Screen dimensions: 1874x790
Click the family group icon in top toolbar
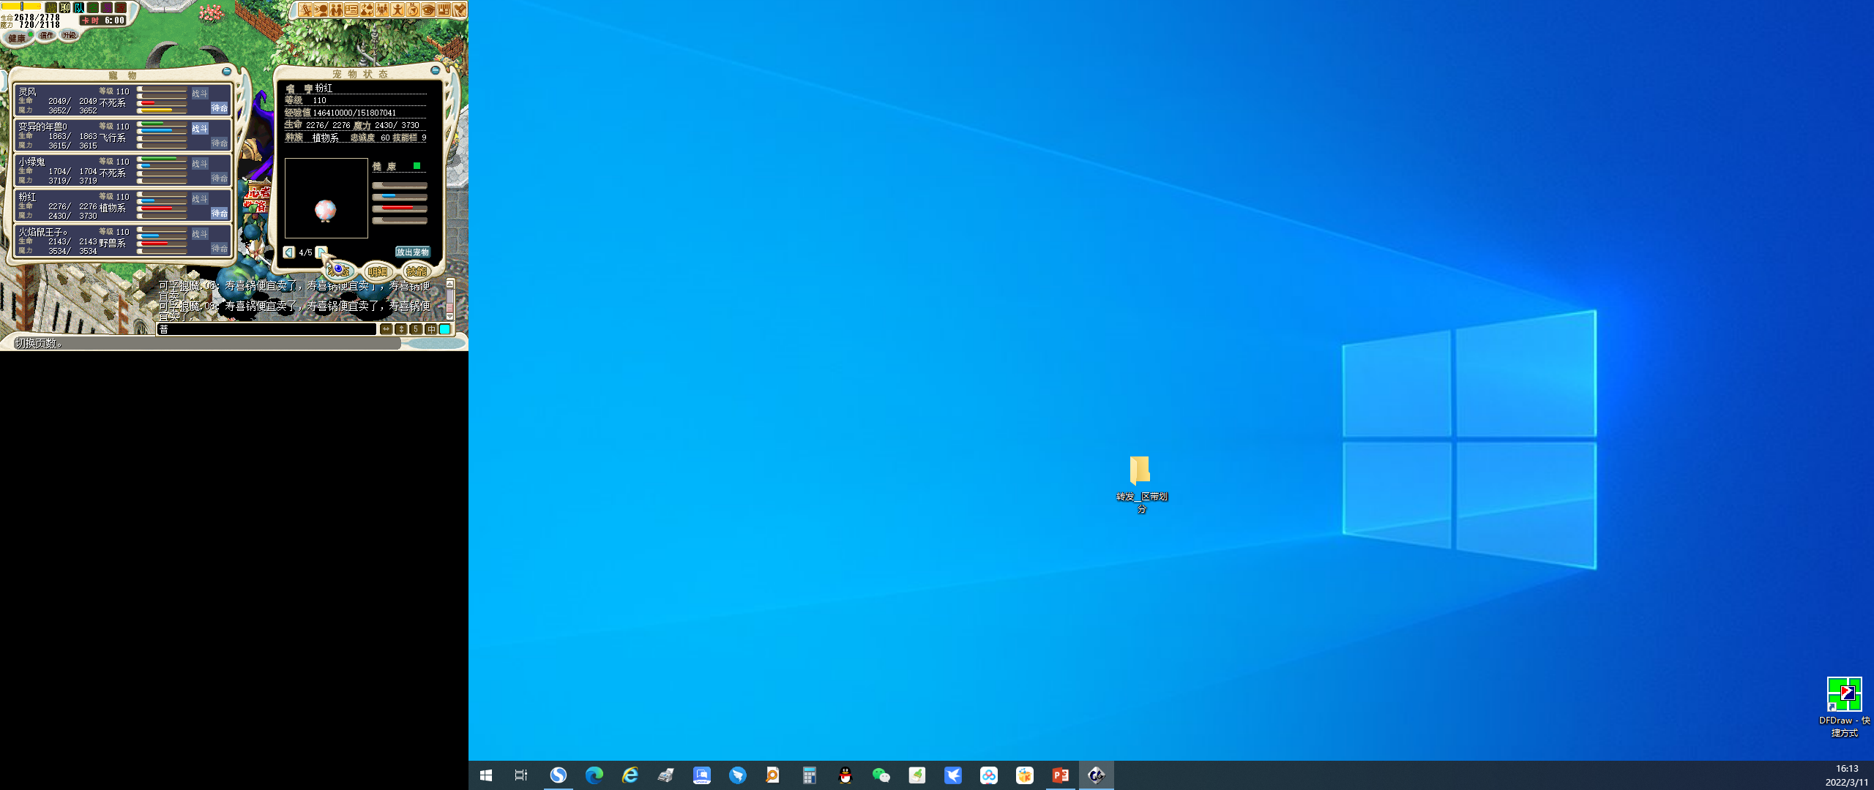coord(382,10)
